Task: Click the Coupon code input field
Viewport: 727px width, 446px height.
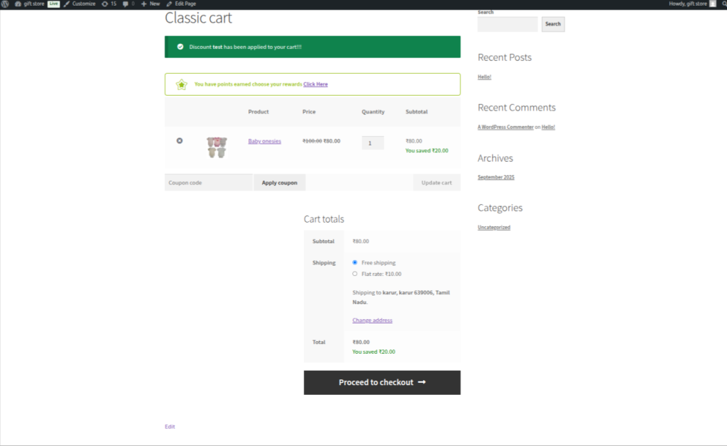Action: [209, 183]
